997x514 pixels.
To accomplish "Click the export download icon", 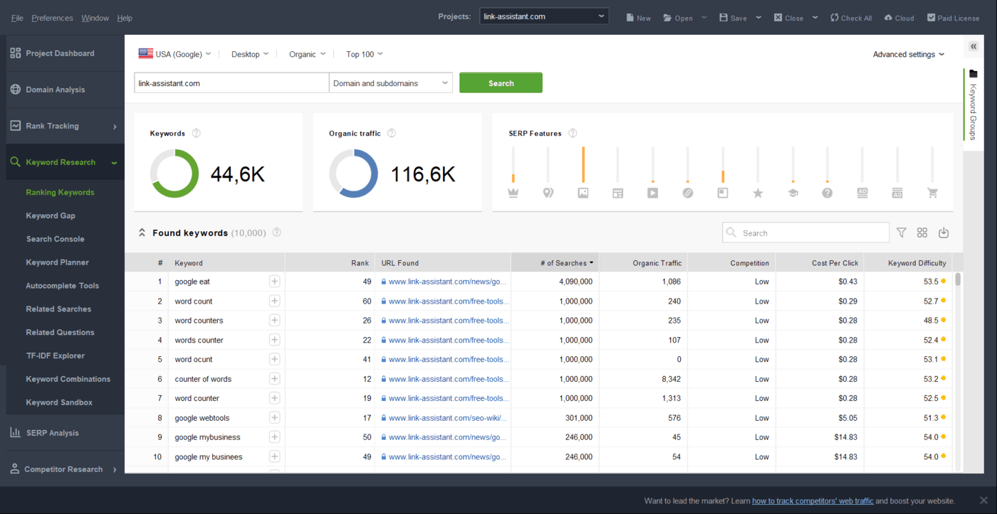I will click(x=944, y=232).
